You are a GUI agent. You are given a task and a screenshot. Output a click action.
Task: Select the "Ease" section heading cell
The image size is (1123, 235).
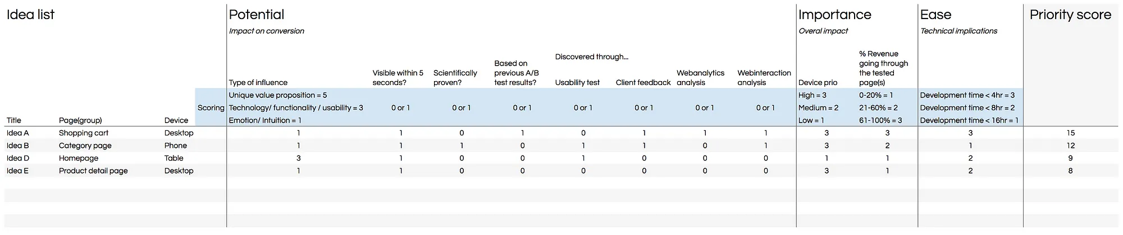[935, 15]
